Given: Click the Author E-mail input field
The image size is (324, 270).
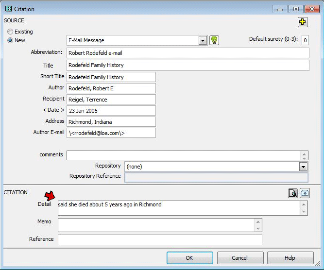Looking at the screenshot, I should 111,133.
